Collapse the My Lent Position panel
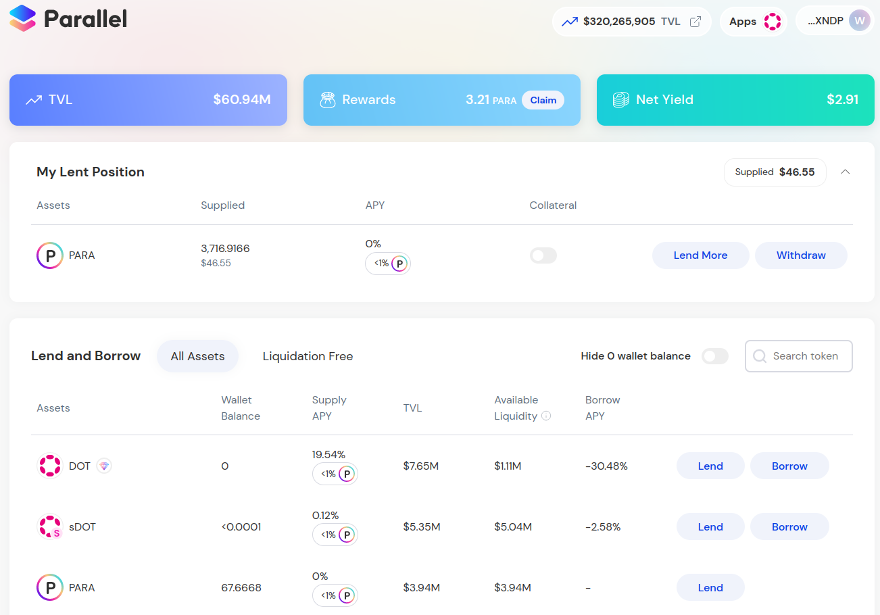Screen dimensions: 880x615 coord(845,172)
